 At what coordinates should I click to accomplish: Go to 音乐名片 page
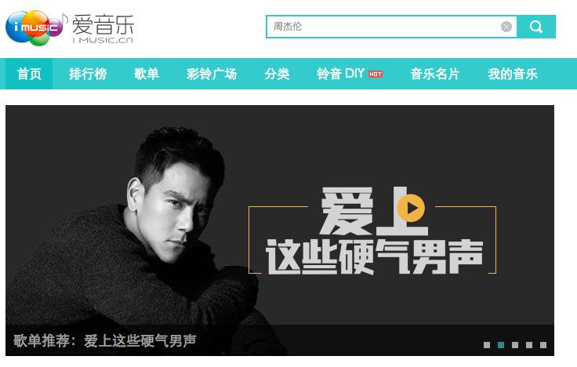point(435,74)
